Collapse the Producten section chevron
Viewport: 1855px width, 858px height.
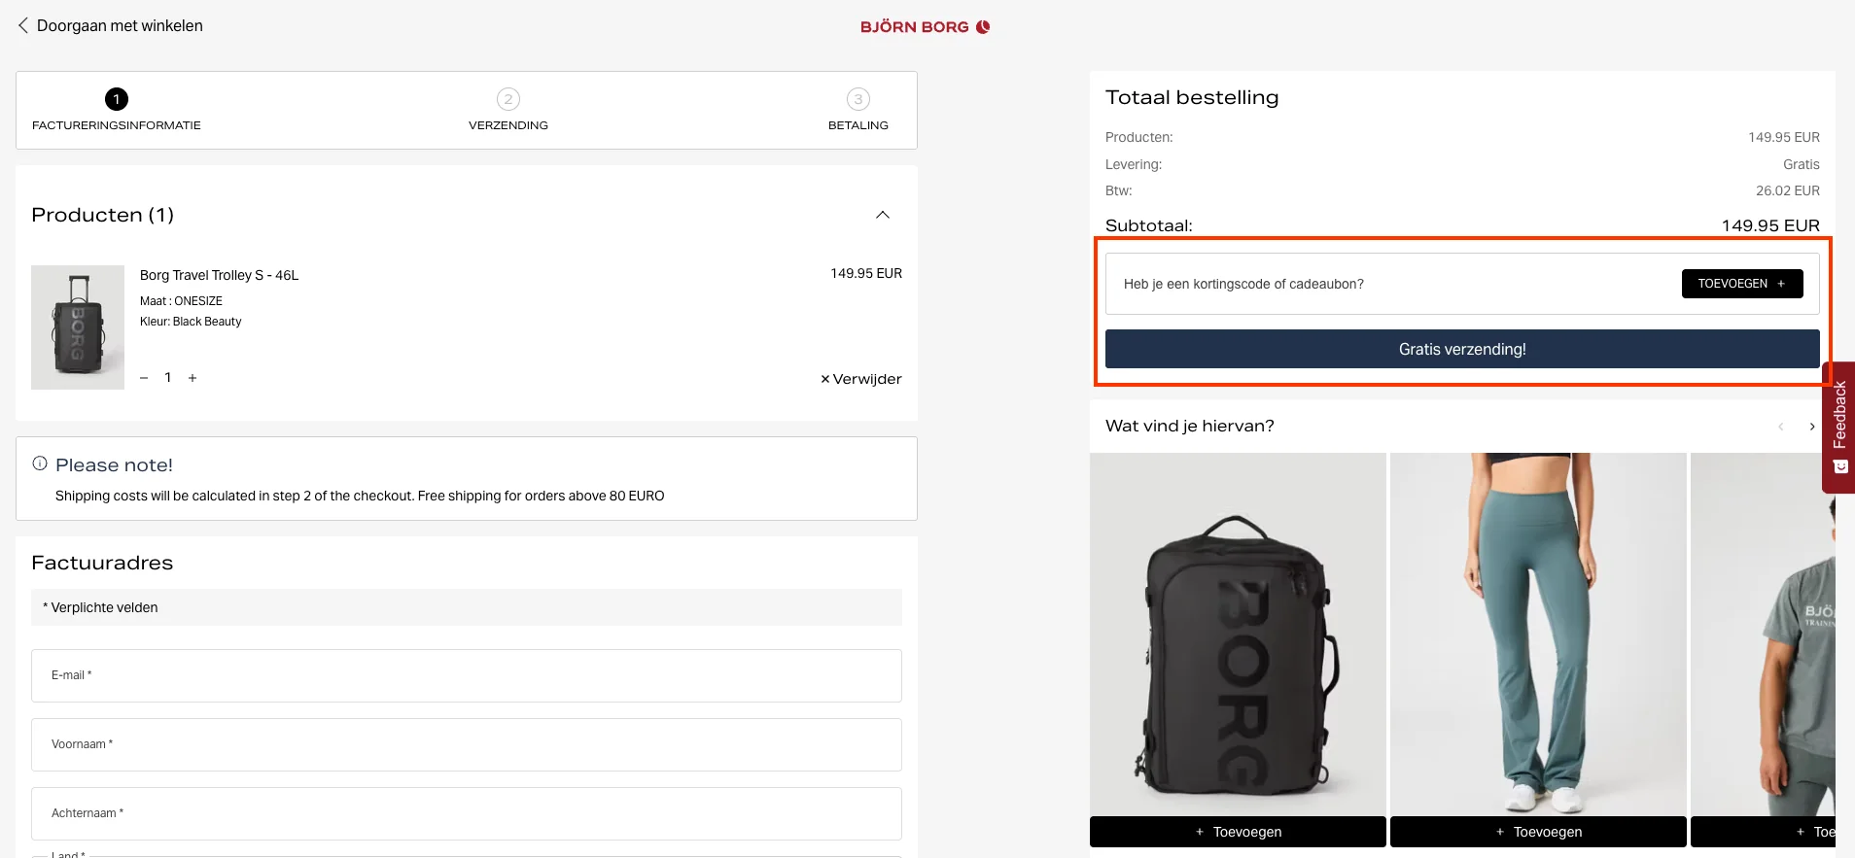point(882,215)
